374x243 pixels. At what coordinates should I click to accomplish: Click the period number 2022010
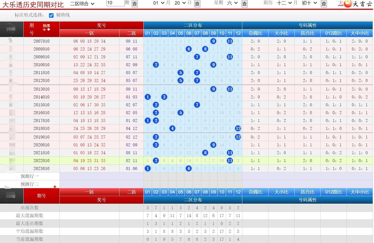[41, 161]
